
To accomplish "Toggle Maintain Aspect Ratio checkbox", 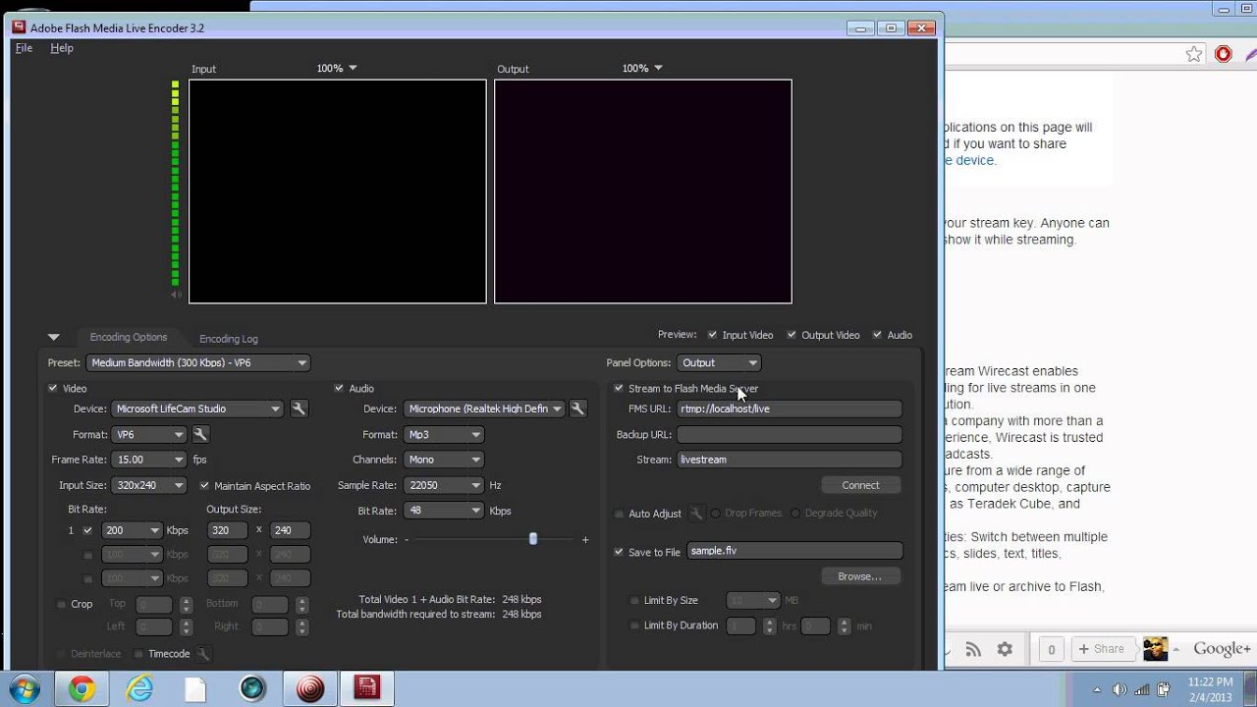I will pos(204,485).
